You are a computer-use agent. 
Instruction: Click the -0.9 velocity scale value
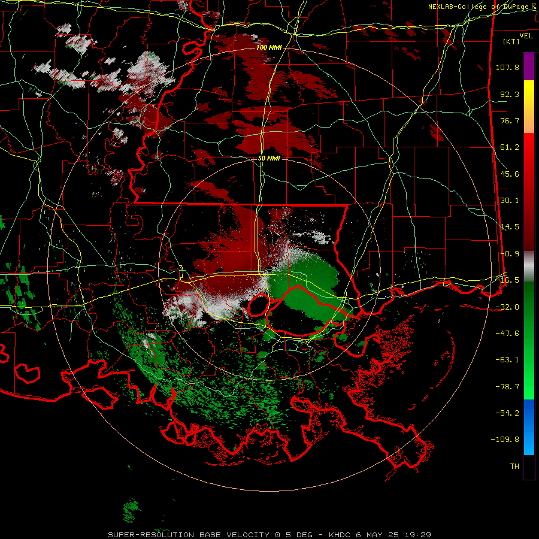point(510,254)
